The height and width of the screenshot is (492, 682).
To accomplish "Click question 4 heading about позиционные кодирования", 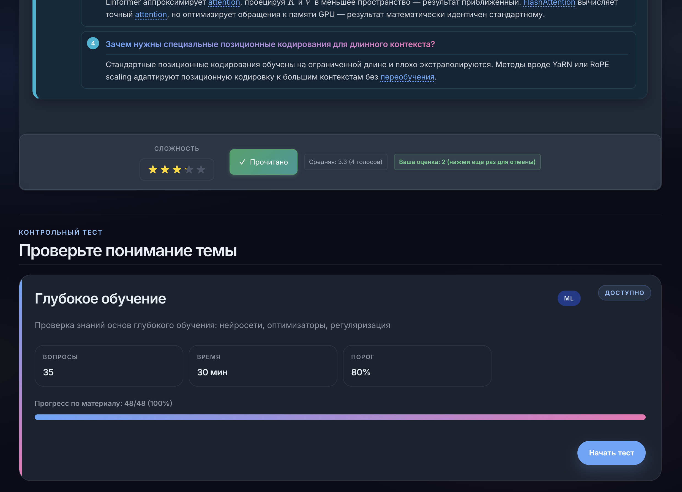I will pos(270,44).
